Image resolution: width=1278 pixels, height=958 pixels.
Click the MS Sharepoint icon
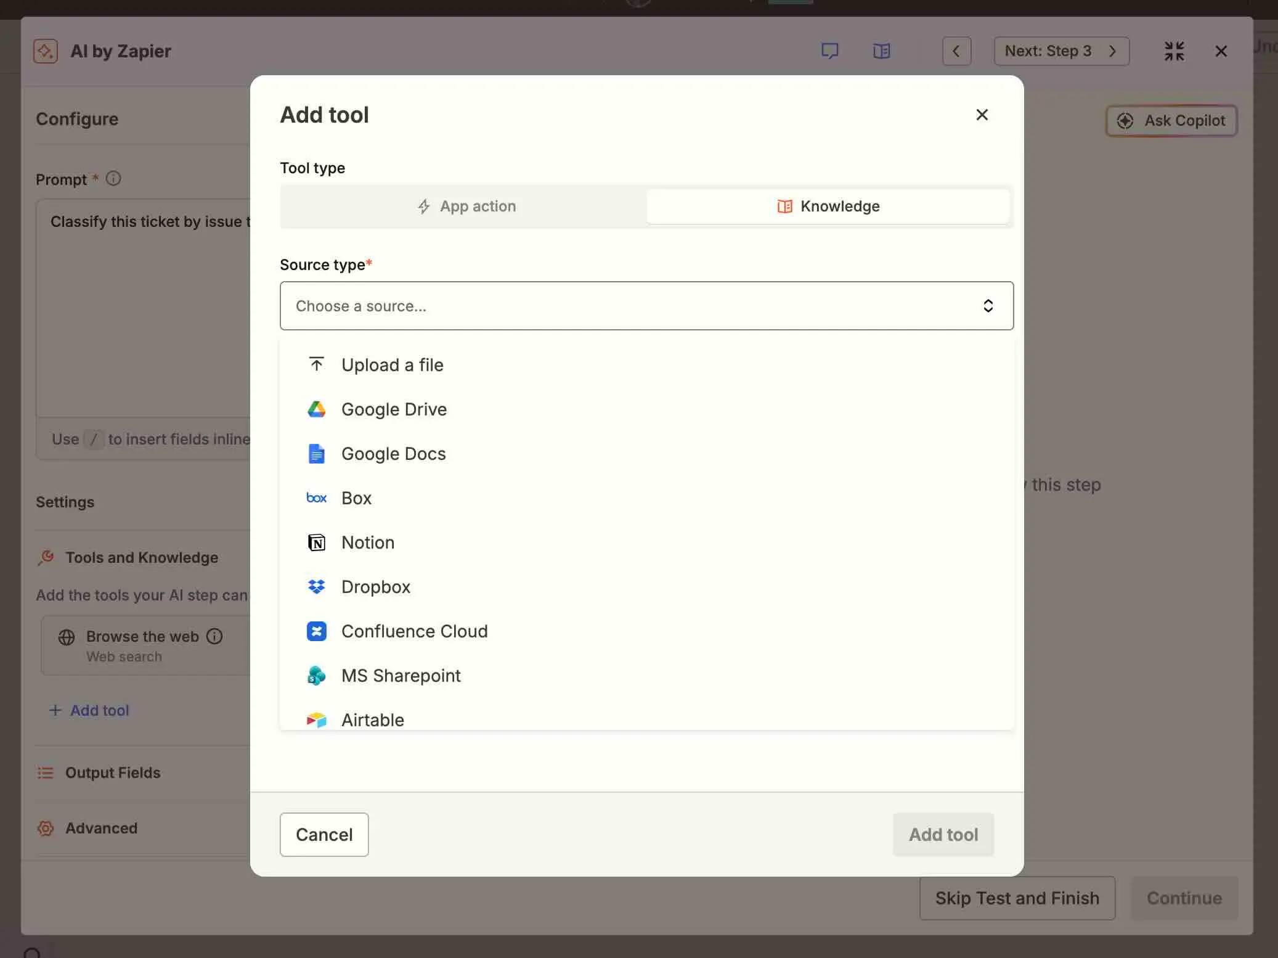(316, 676)
